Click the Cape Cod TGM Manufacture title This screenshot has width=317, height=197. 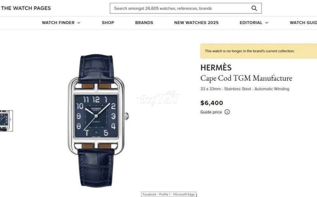[246, 78]
